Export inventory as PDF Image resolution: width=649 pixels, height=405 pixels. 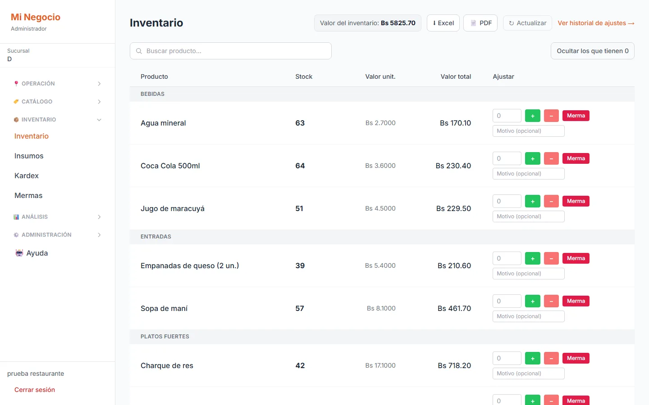pyautogui.click(x=480, y=23)
